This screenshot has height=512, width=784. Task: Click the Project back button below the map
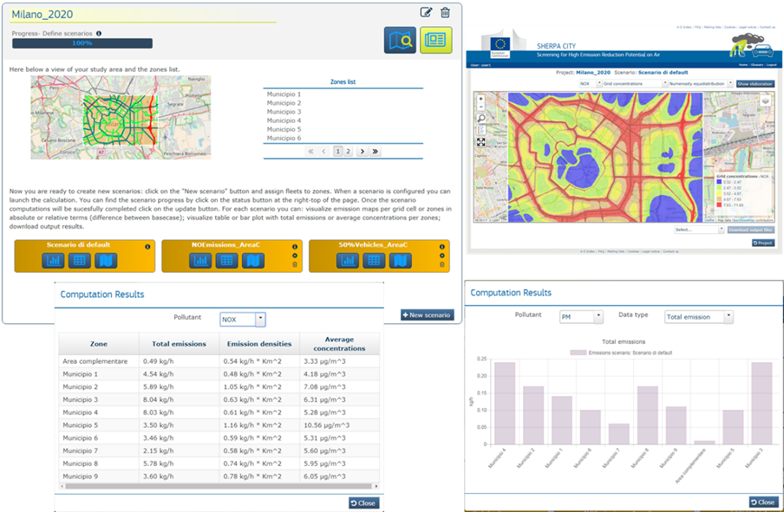[763, 243]
